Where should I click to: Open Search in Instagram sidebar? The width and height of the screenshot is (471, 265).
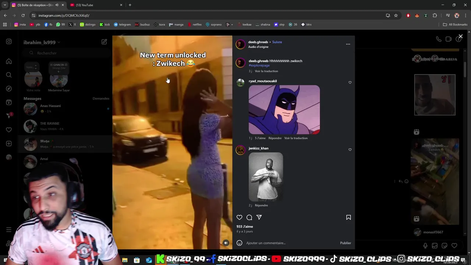point(9,75)
